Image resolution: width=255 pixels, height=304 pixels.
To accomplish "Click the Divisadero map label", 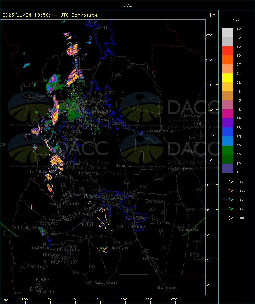I will click(x=87, y=173).
